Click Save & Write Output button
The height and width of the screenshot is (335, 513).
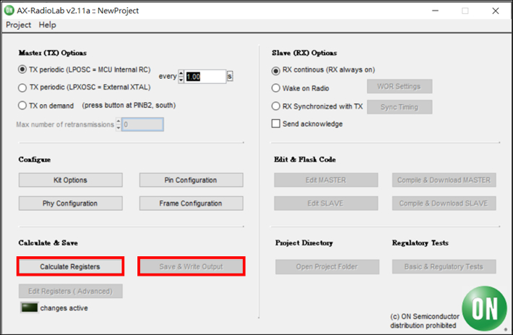[x=191, y=266]
